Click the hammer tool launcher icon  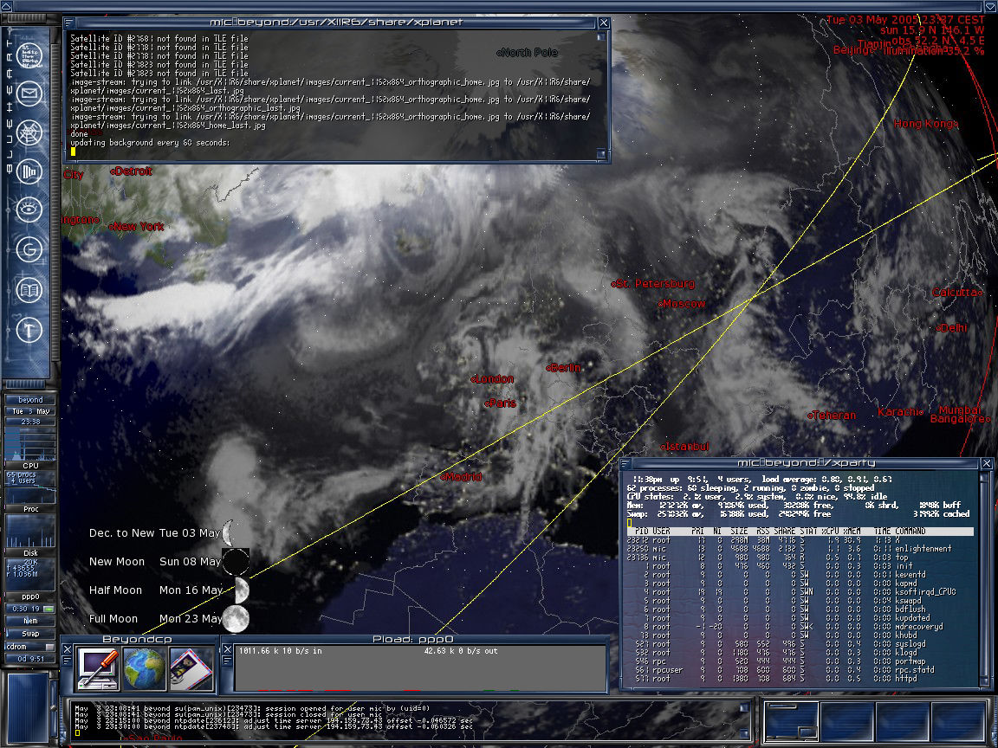(29, 330)
